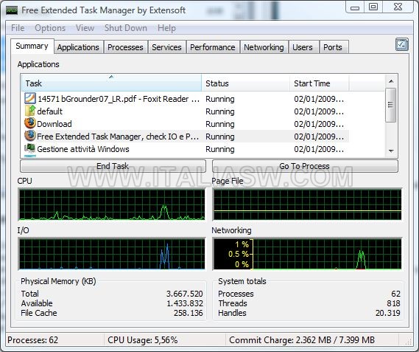Image resolution: width=419 pixels, height=352 pixels.
Task: Click the scroll down arrow in Applications list
Action: [x=391, y=151]
